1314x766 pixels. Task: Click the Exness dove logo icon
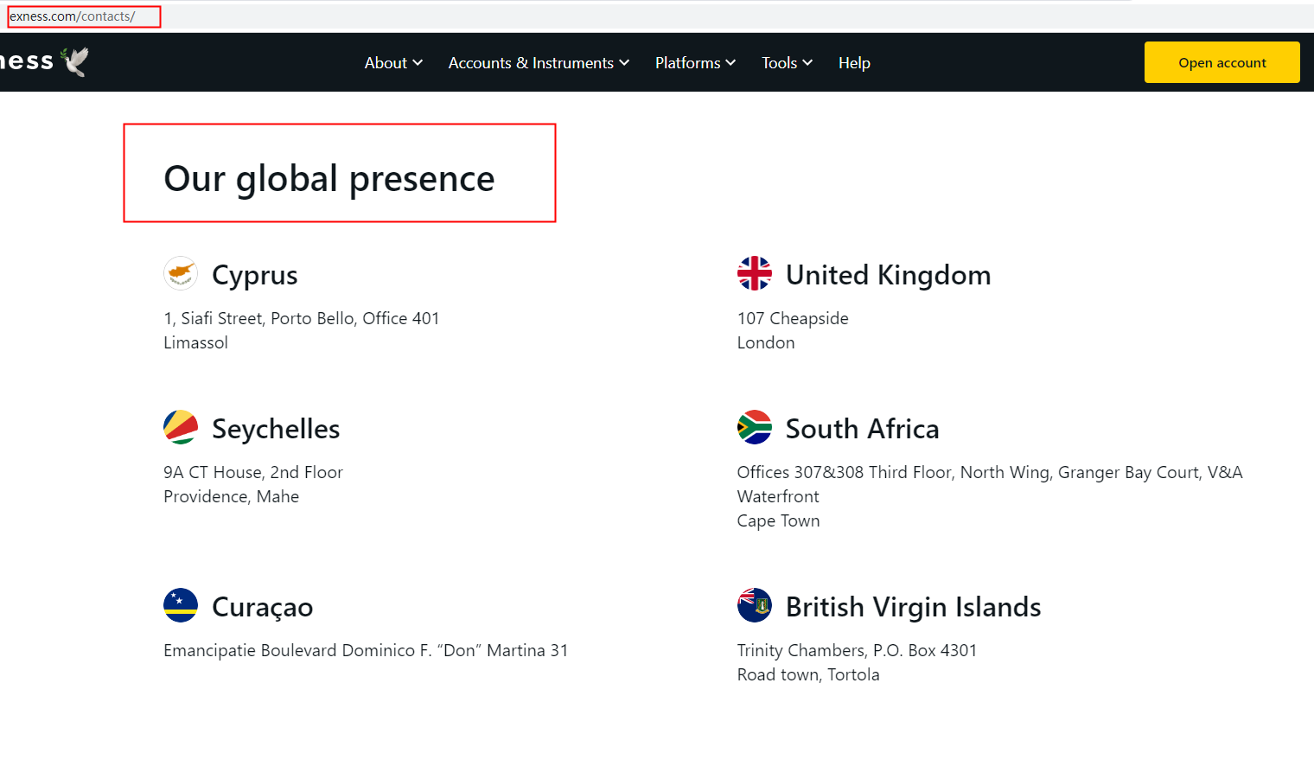point(75,61)
